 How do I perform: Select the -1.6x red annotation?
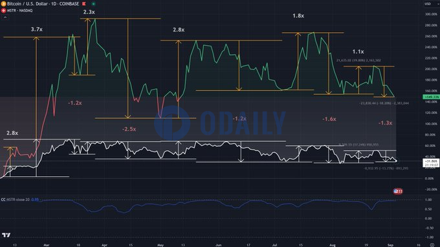(x=329, y=119)
